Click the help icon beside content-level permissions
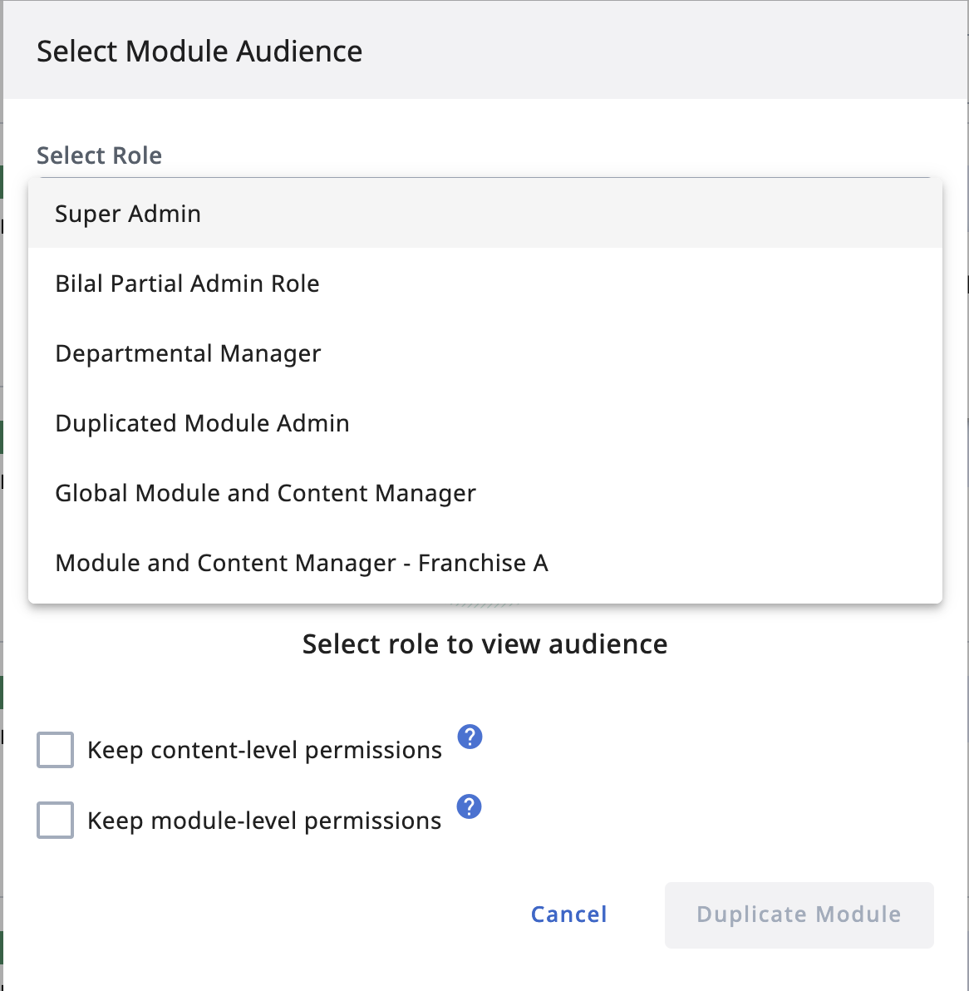The width and height of the screenshot is (969, 991). tap(470, 737)
